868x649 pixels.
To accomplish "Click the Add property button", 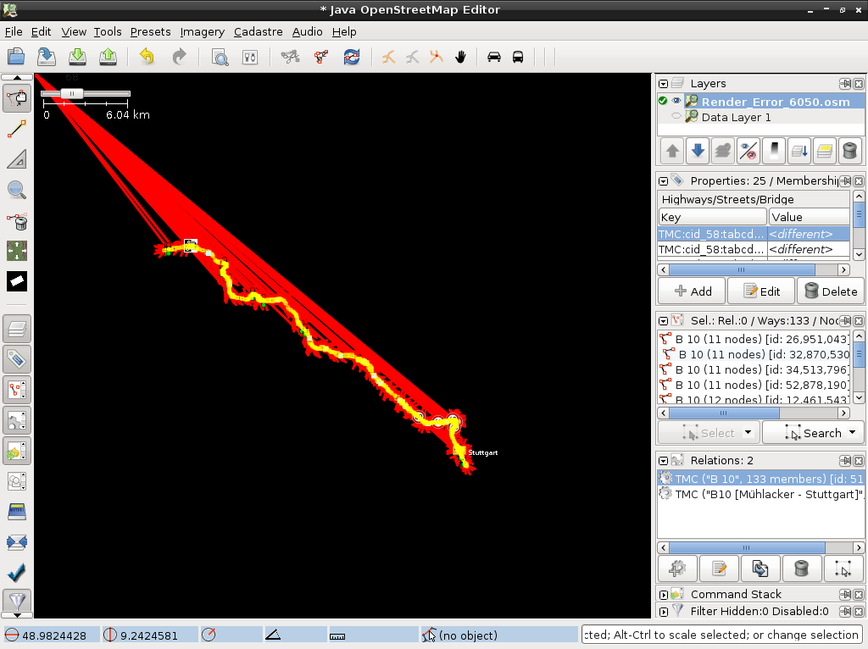I will coord(692,291).
